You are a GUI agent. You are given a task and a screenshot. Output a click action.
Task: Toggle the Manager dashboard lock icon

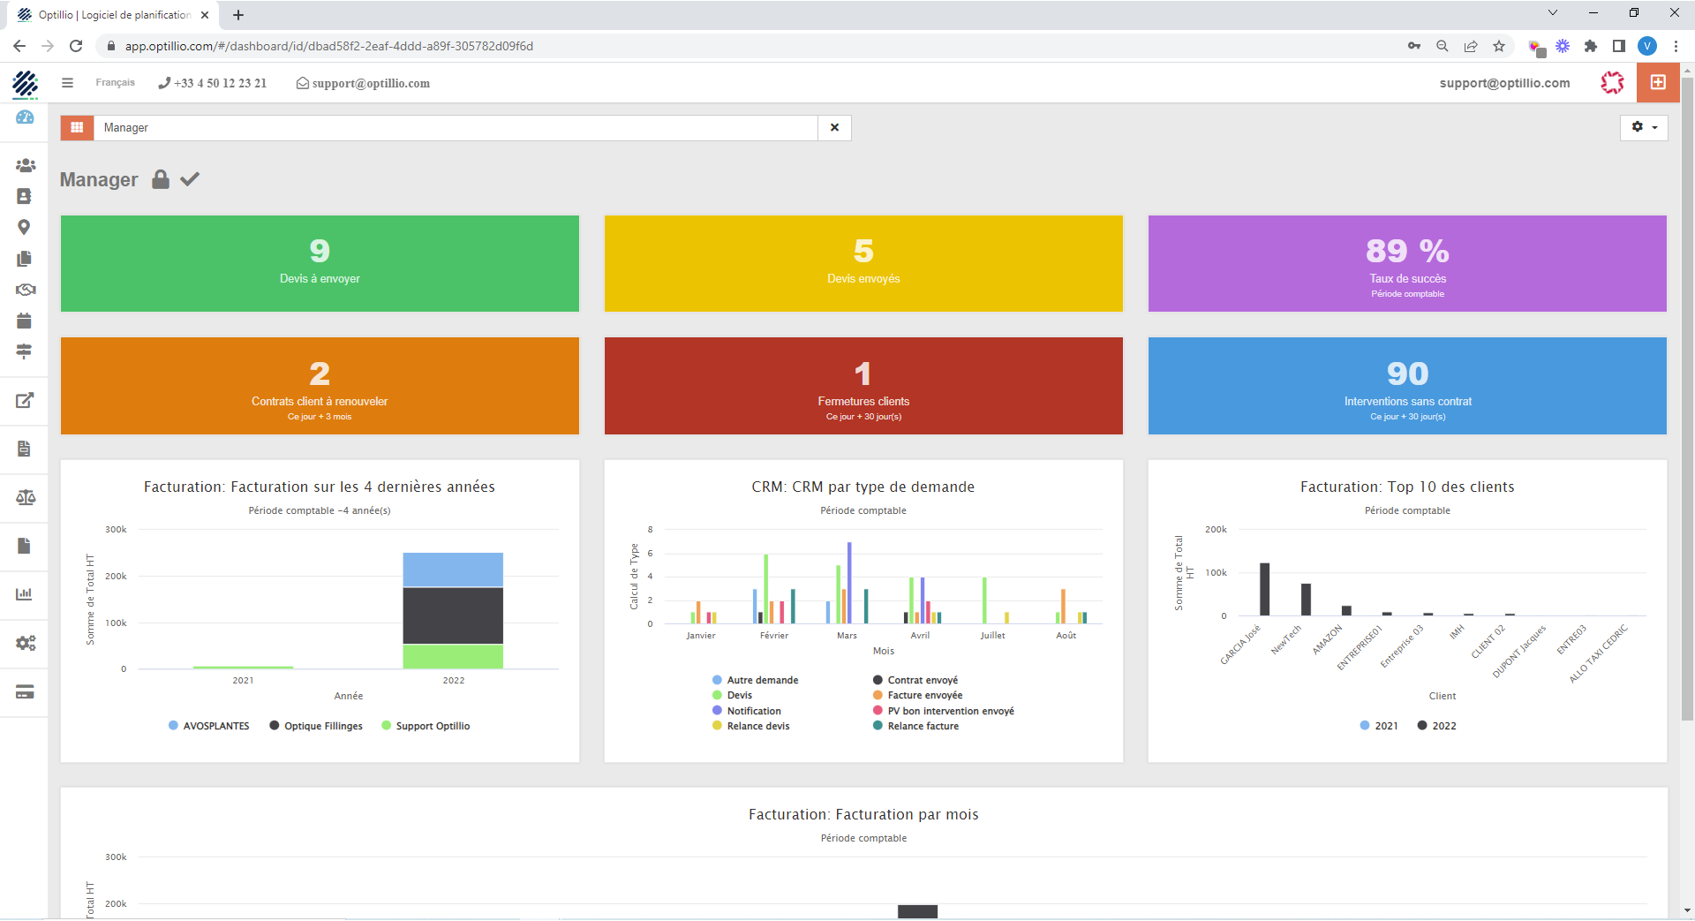pos(160,179)
